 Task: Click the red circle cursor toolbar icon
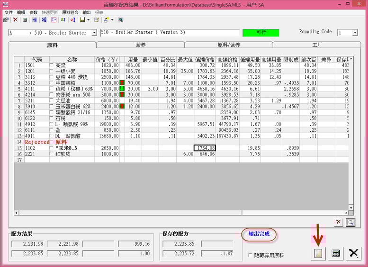(x=73, y=20)
